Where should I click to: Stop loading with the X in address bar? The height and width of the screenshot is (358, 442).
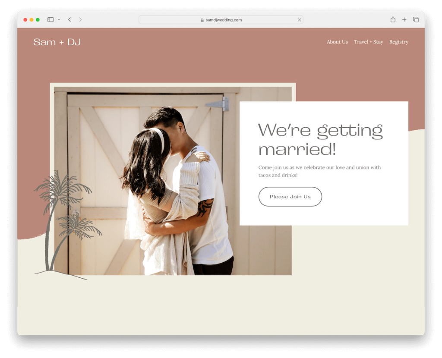300,20
